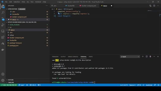Open the Extensions view icon
The height and width of the screenshot is (91, 161).
coord(3,37)
